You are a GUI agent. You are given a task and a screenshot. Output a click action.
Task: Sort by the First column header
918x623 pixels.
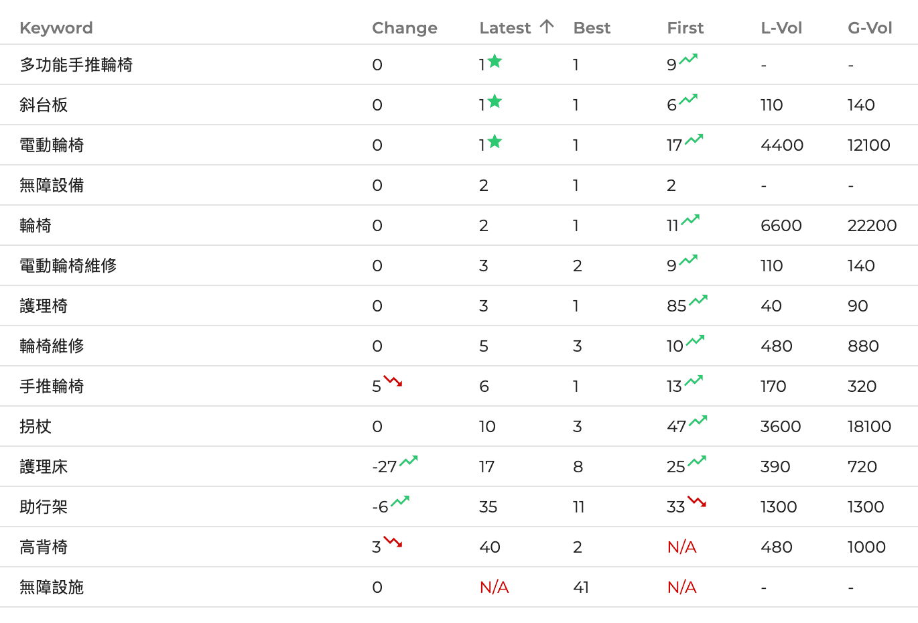click(685, 28)
